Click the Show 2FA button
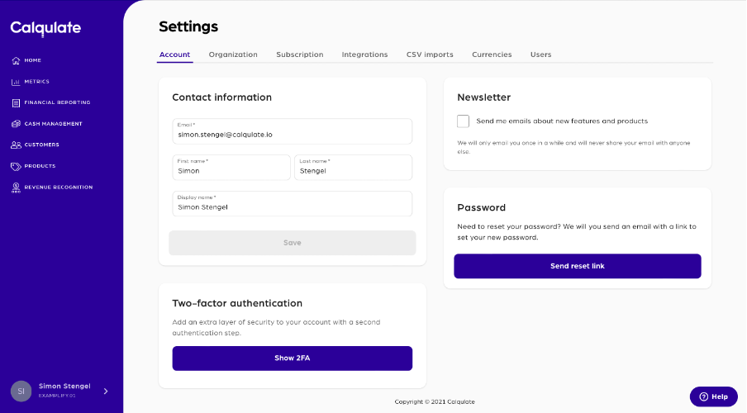Image resolution: width=747 pixels, height=413 pixels. click(292, 358)
